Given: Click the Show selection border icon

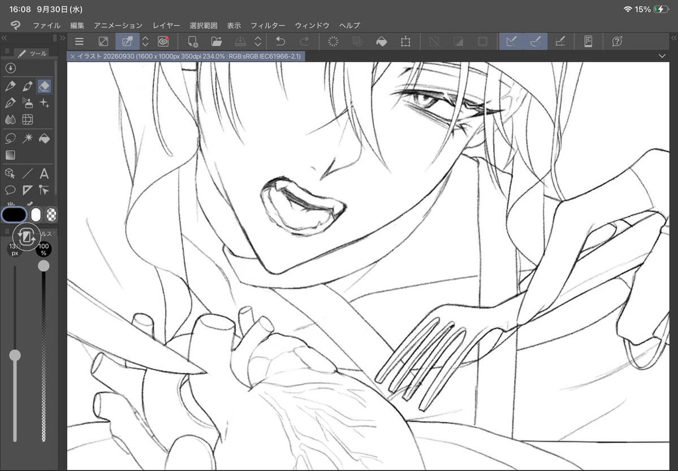Looking at the screenshot, I should coord(482,41).
